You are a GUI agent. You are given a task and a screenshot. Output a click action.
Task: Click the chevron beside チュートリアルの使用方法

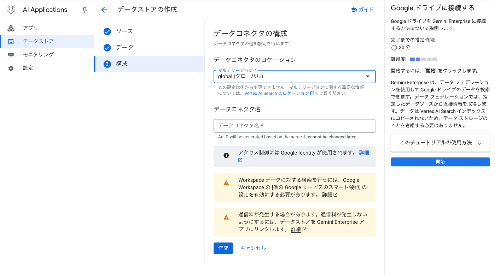coord(479,143)
